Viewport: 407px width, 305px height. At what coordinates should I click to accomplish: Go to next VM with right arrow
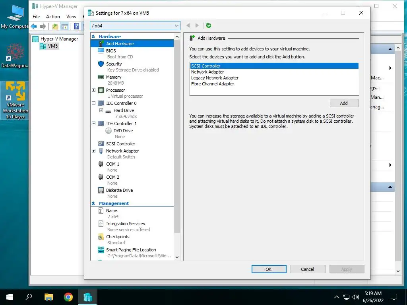197,25
